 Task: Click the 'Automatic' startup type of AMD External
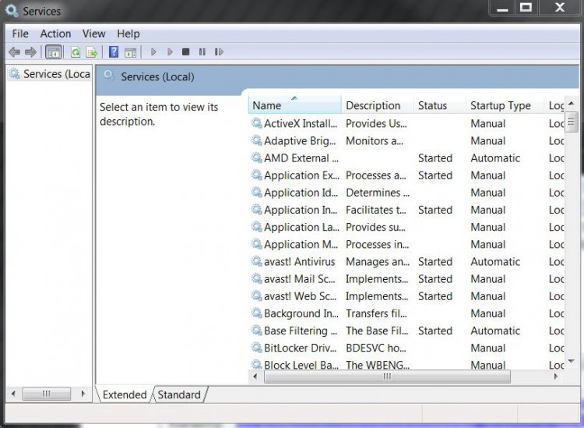coord(495,157)
